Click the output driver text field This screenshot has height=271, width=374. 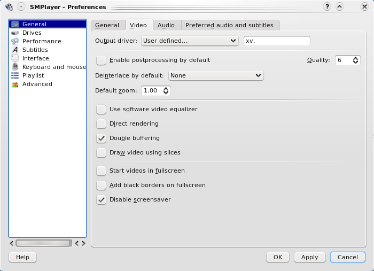point(276,41)
